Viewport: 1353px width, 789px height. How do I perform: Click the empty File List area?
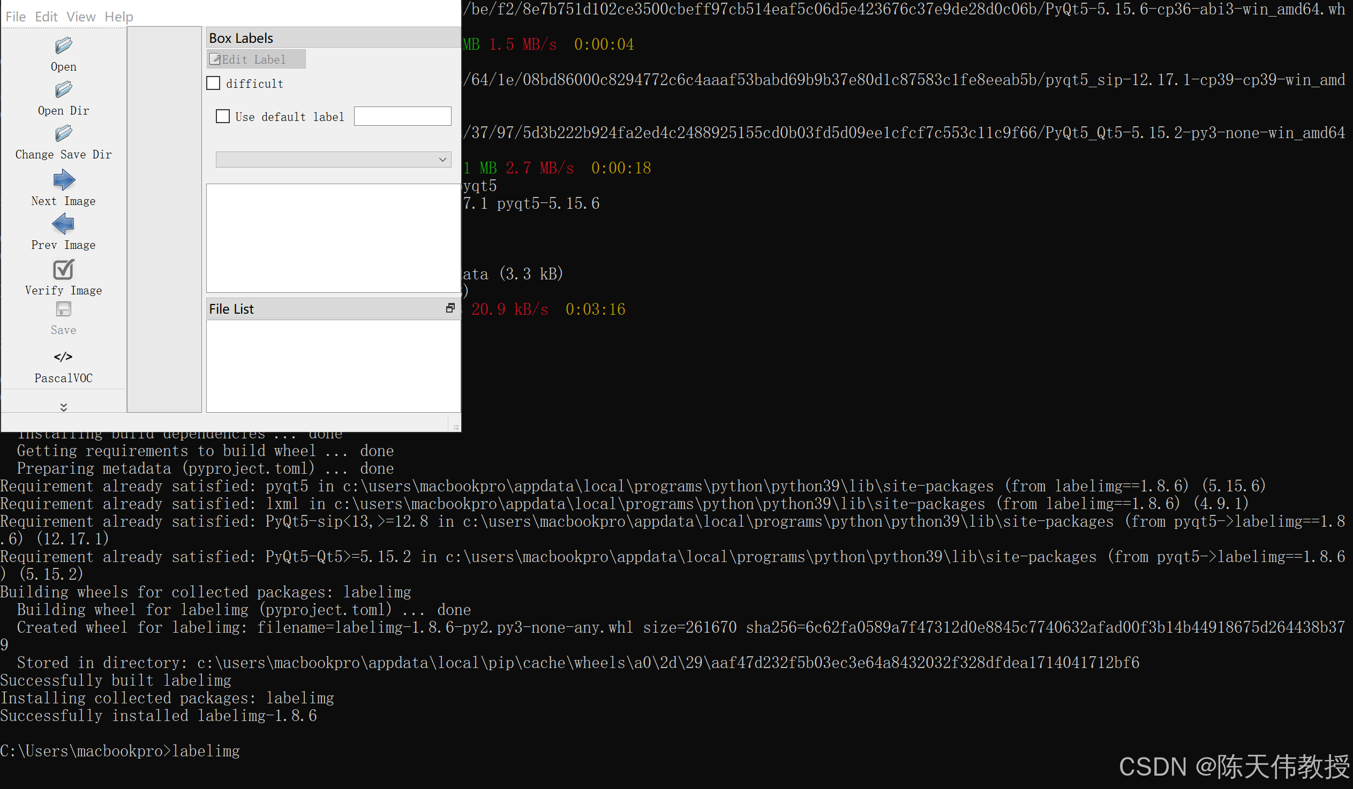(333, 366)
